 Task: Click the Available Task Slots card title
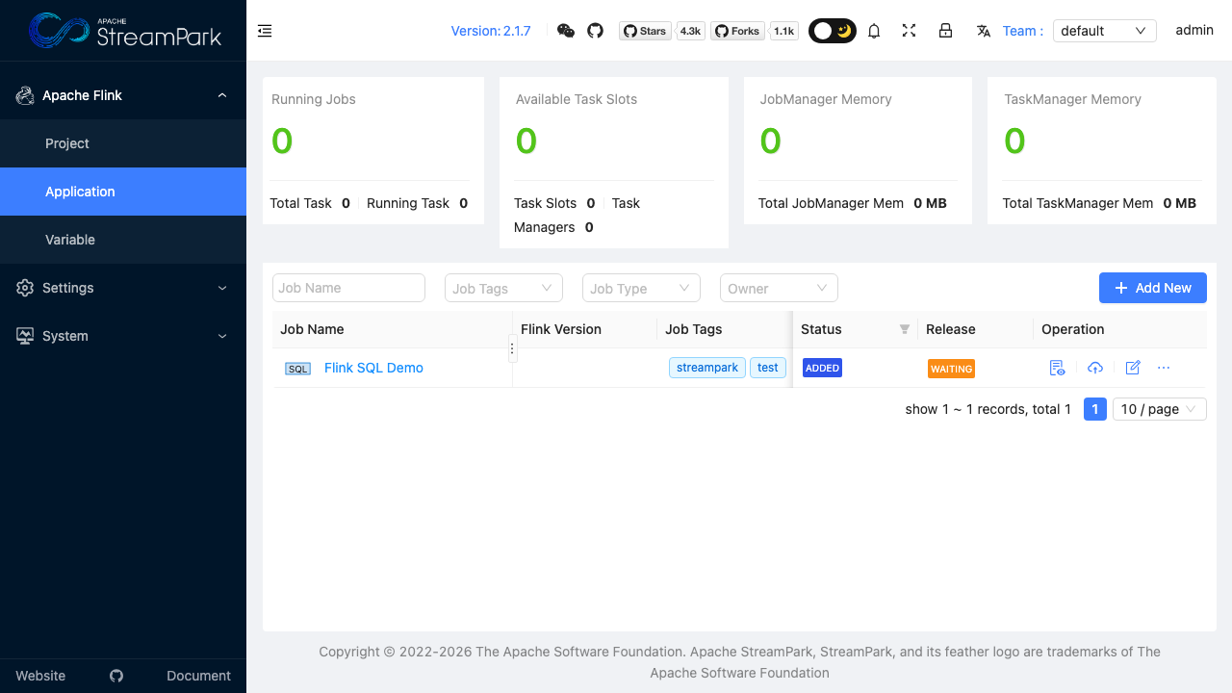tap(577, 99)
